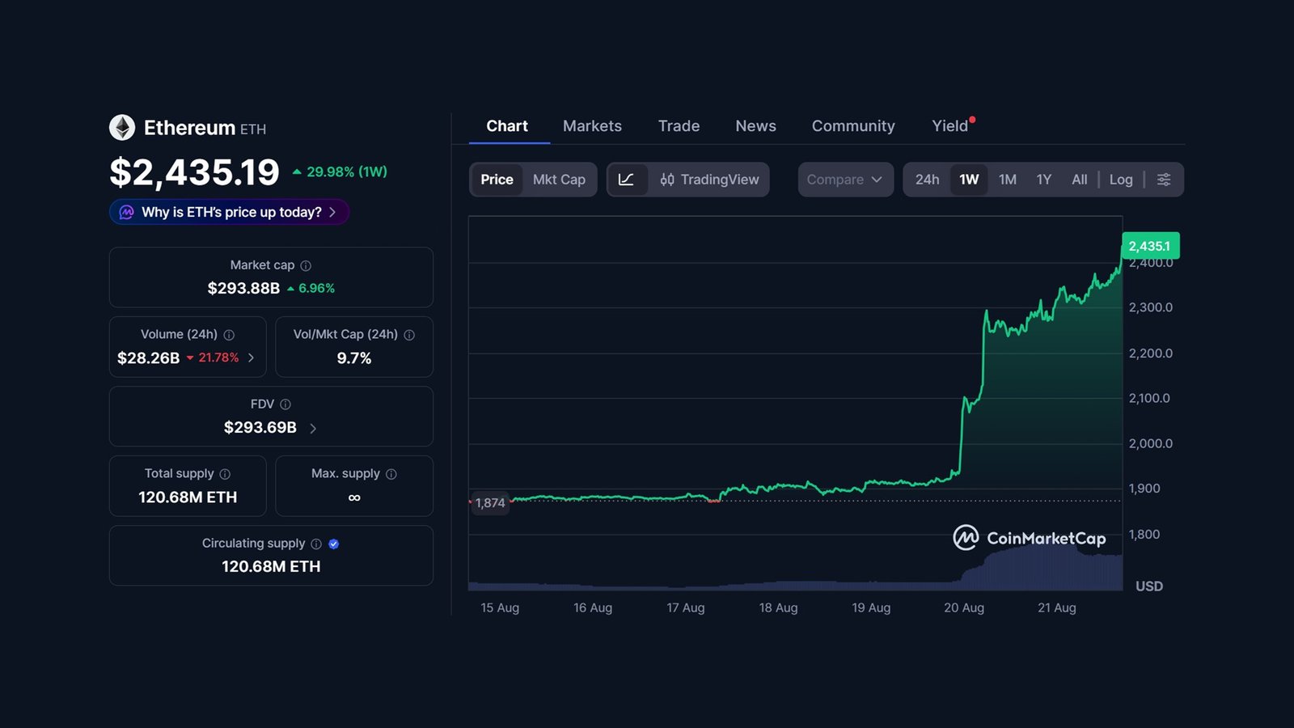
Task: Set chart range to 1Y
Action: pos(1044,180)
